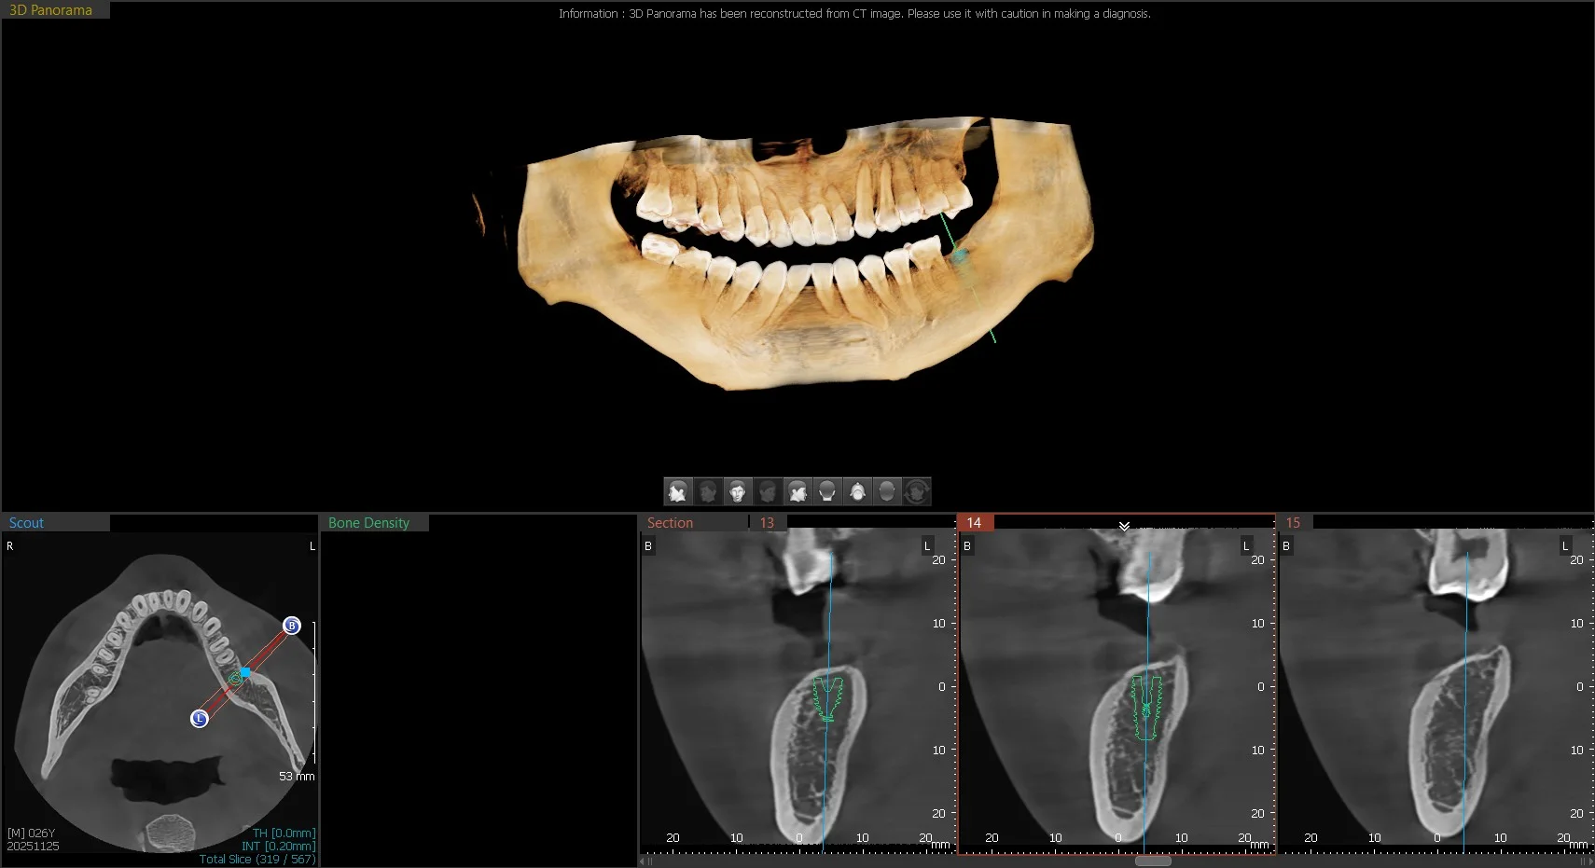
Task: Toggle the cyan slice position marker in Scout
Action: click(x=245, y=670)
